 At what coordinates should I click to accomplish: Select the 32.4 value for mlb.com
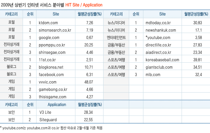(199, 75)
